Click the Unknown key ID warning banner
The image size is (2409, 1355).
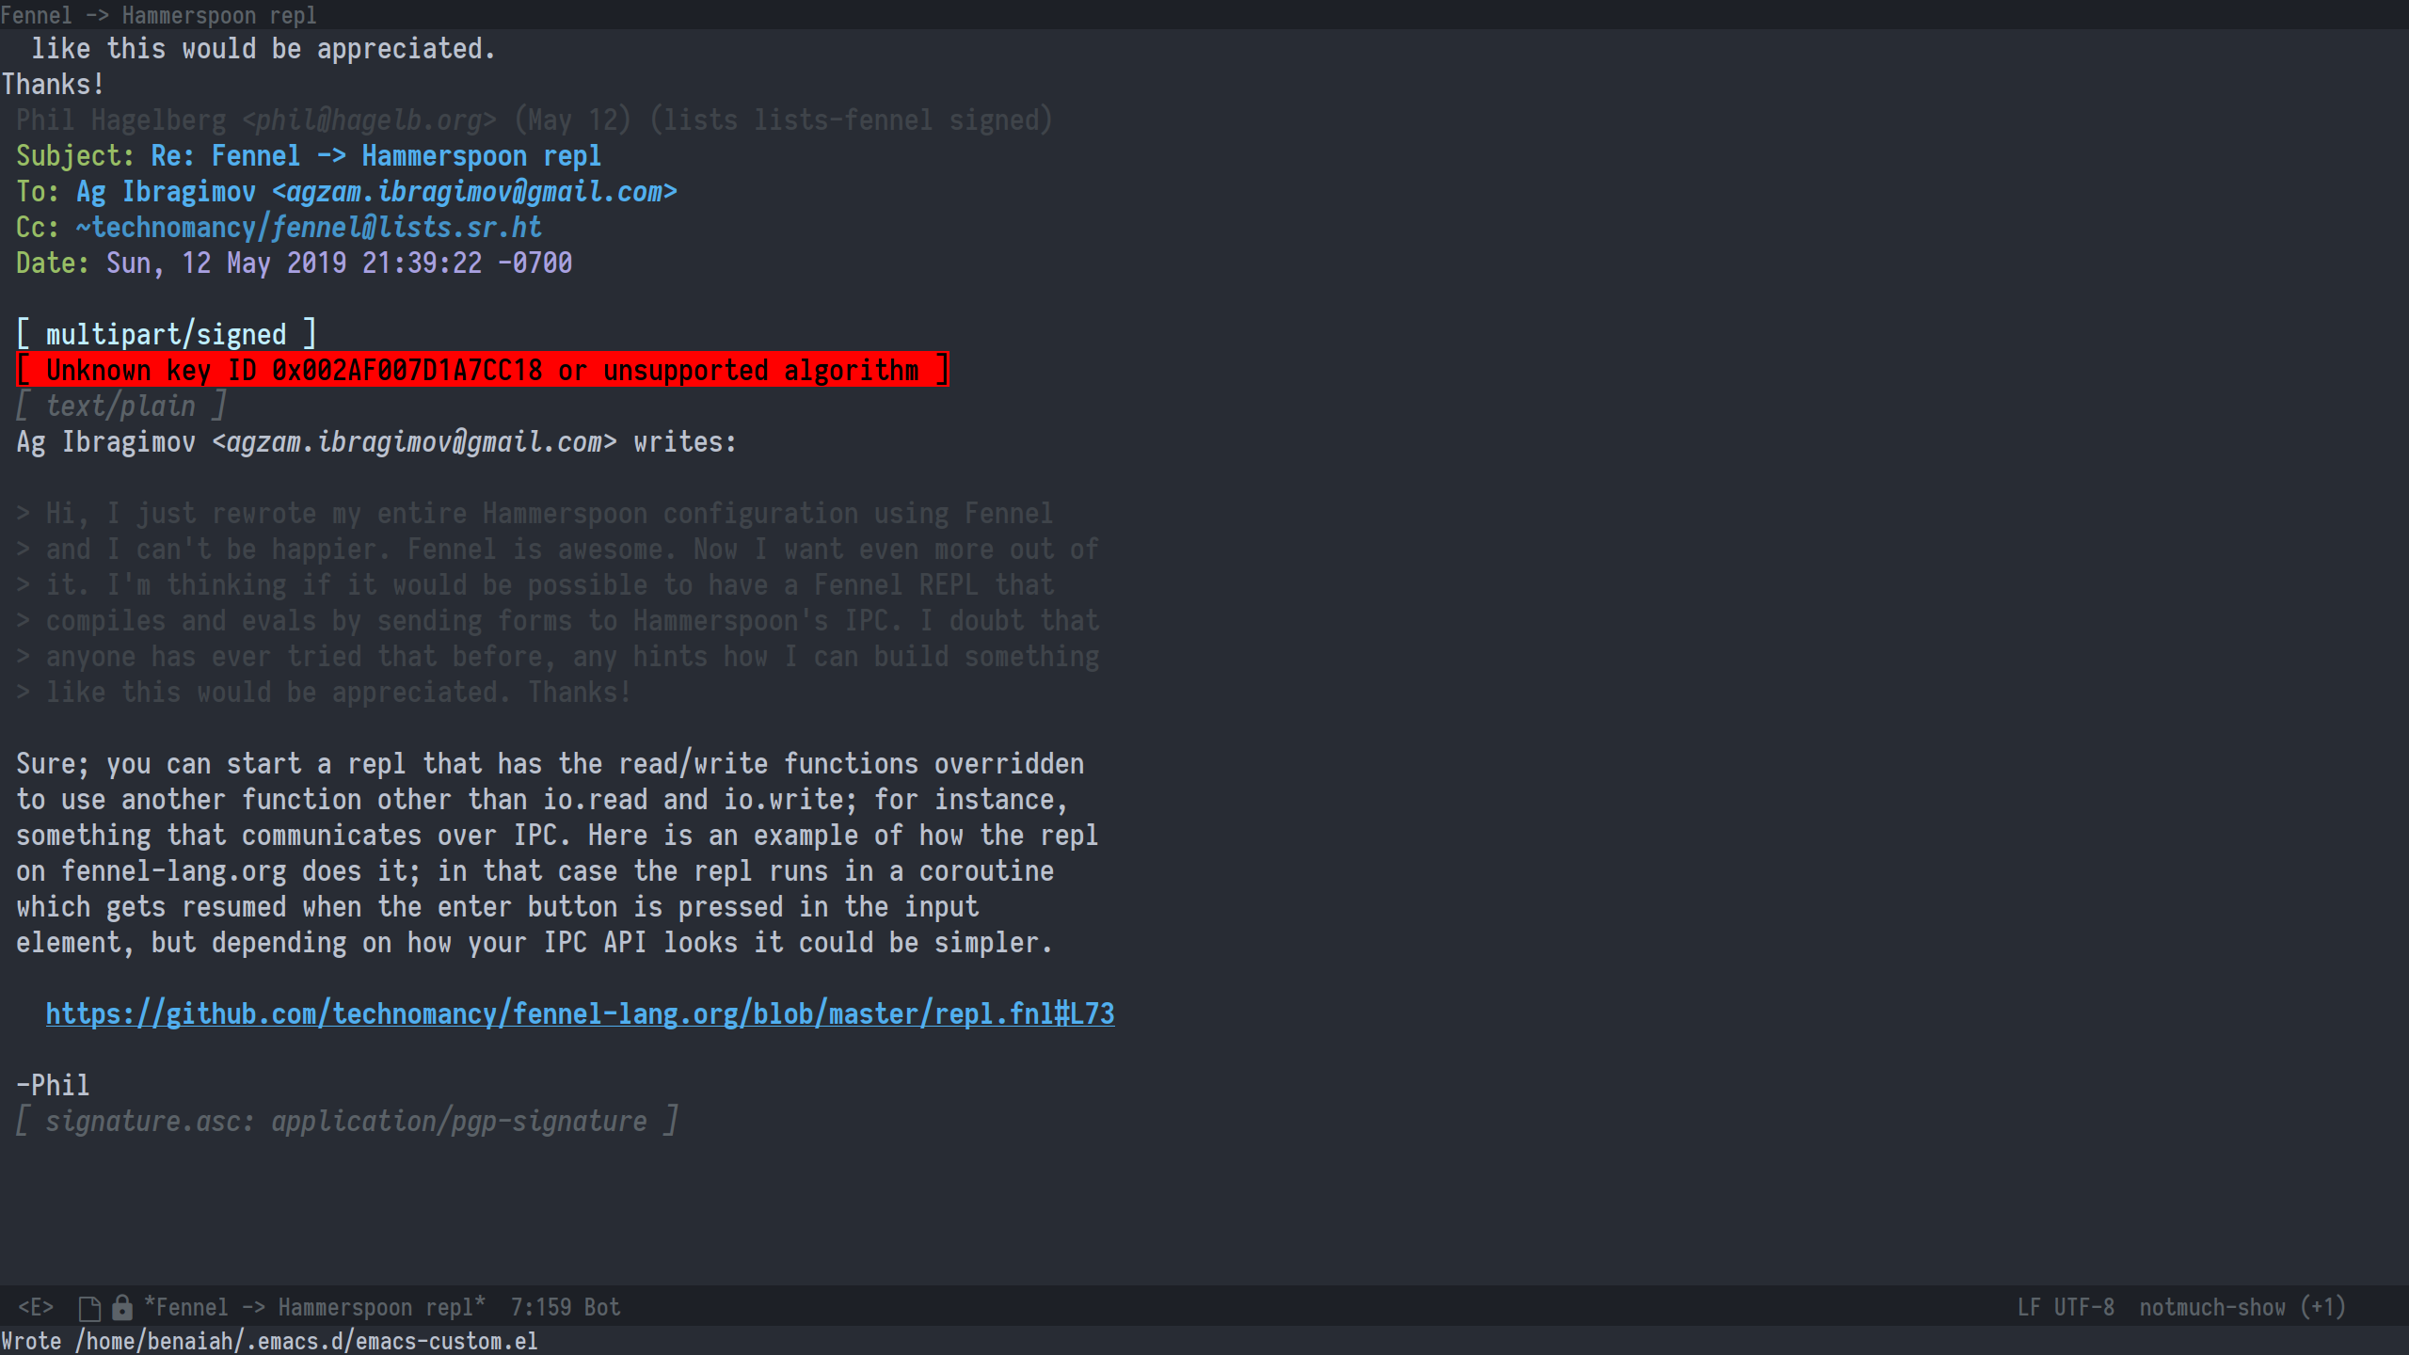pos(482,369)
